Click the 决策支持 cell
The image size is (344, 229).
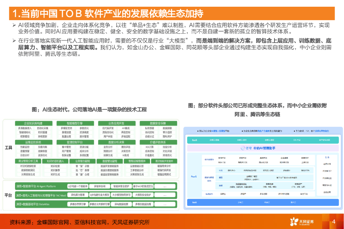point(126,151)
